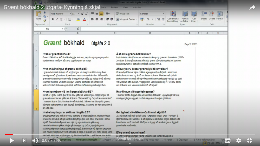Open the Name Box dropdown showing K6
Viewport: 260px width, 146px height.
[63, 29]
